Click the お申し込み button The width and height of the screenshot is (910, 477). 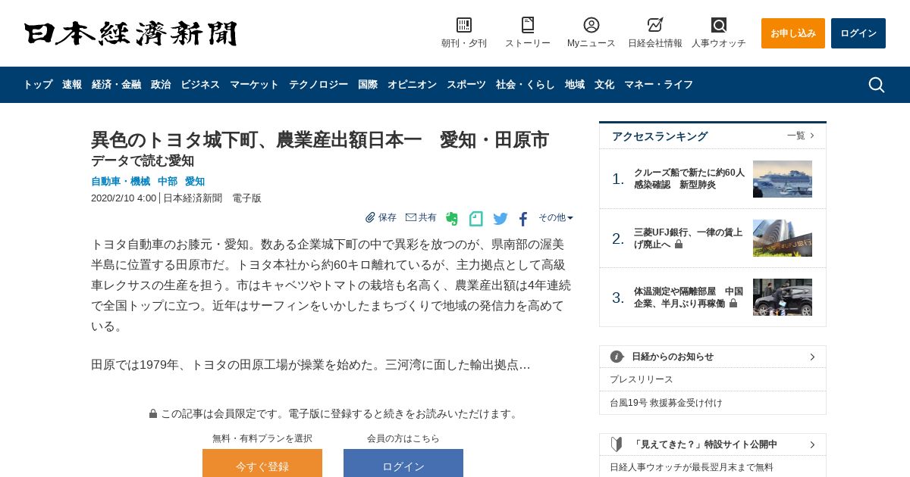[x=793, y=33]
